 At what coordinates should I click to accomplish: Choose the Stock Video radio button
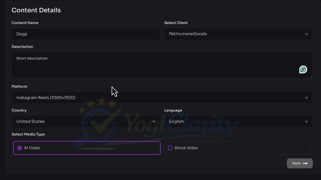pos(170,148)
